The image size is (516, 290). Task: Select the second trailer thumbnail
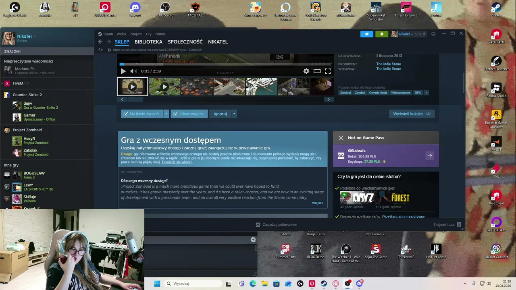tap(164, 87)
